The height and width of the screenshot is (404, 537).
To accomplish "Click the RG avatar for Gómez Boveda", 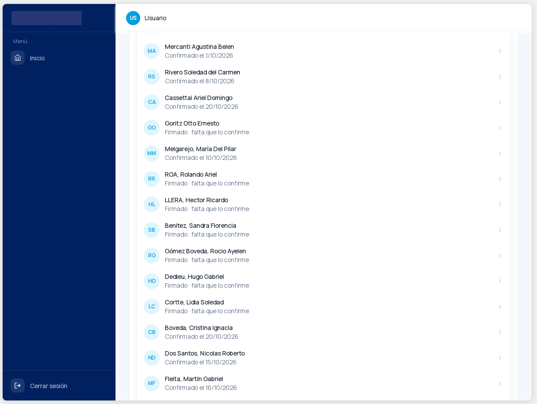I will [152, 256].
